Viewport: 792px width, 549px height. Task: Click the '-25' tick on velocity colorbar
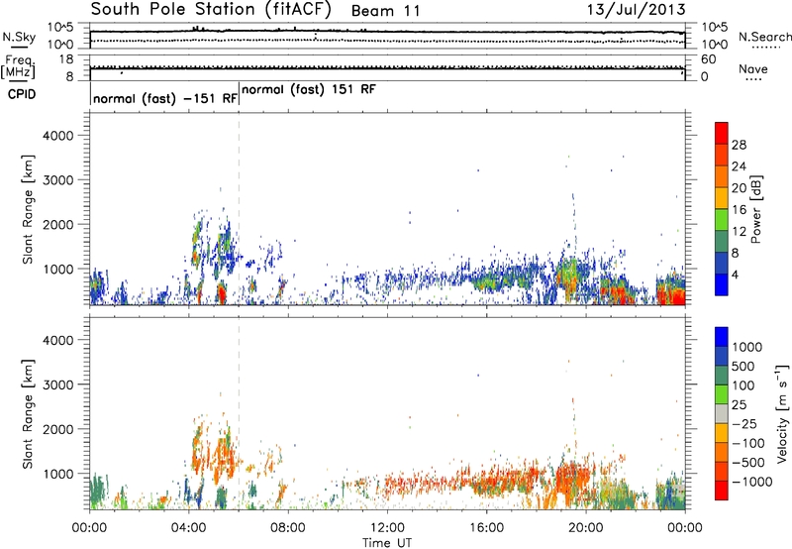point(745,423)
